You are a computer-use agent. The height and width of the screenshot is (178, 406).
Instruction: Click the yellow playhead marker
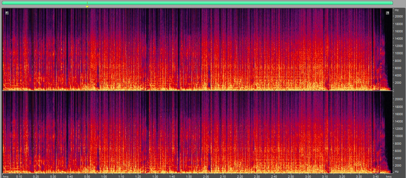(x=87, y=7)
